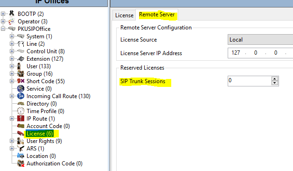
Task: Select Location (0) in the tree
Action: tap(41, 156)
